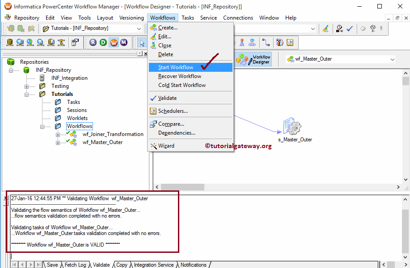Close the navigator pane with X button
Image resolution: width=410 pixels, height=268 pixels.
pyautogui.click(x=146, y=54)
